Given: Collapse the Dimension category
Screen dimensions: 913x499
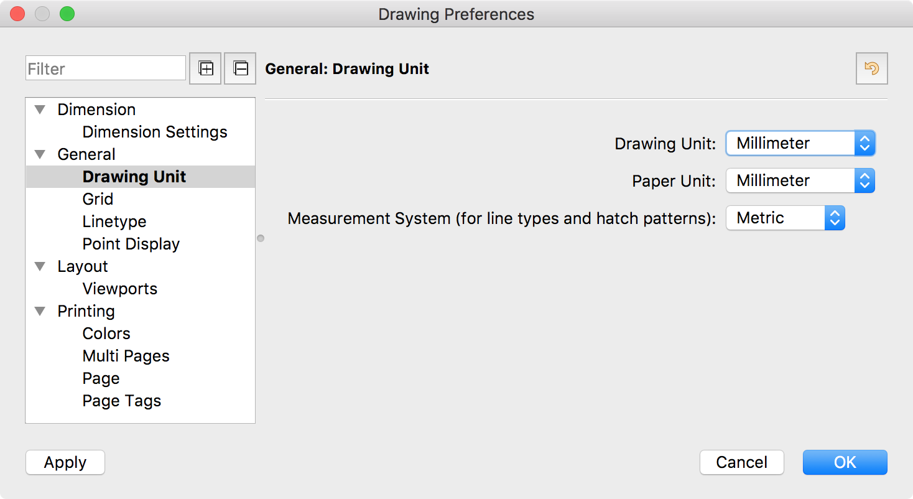Looking at the screenshot, I should (x=40, y=109).
